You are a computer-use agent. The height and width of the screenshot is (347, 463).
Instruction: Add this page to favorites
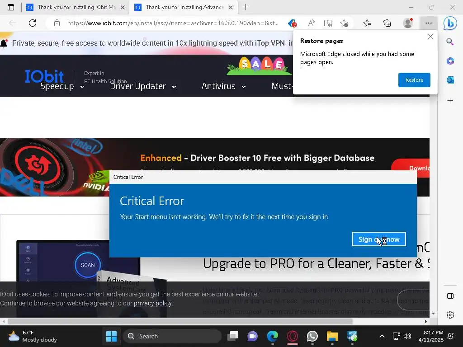point(344,23)
